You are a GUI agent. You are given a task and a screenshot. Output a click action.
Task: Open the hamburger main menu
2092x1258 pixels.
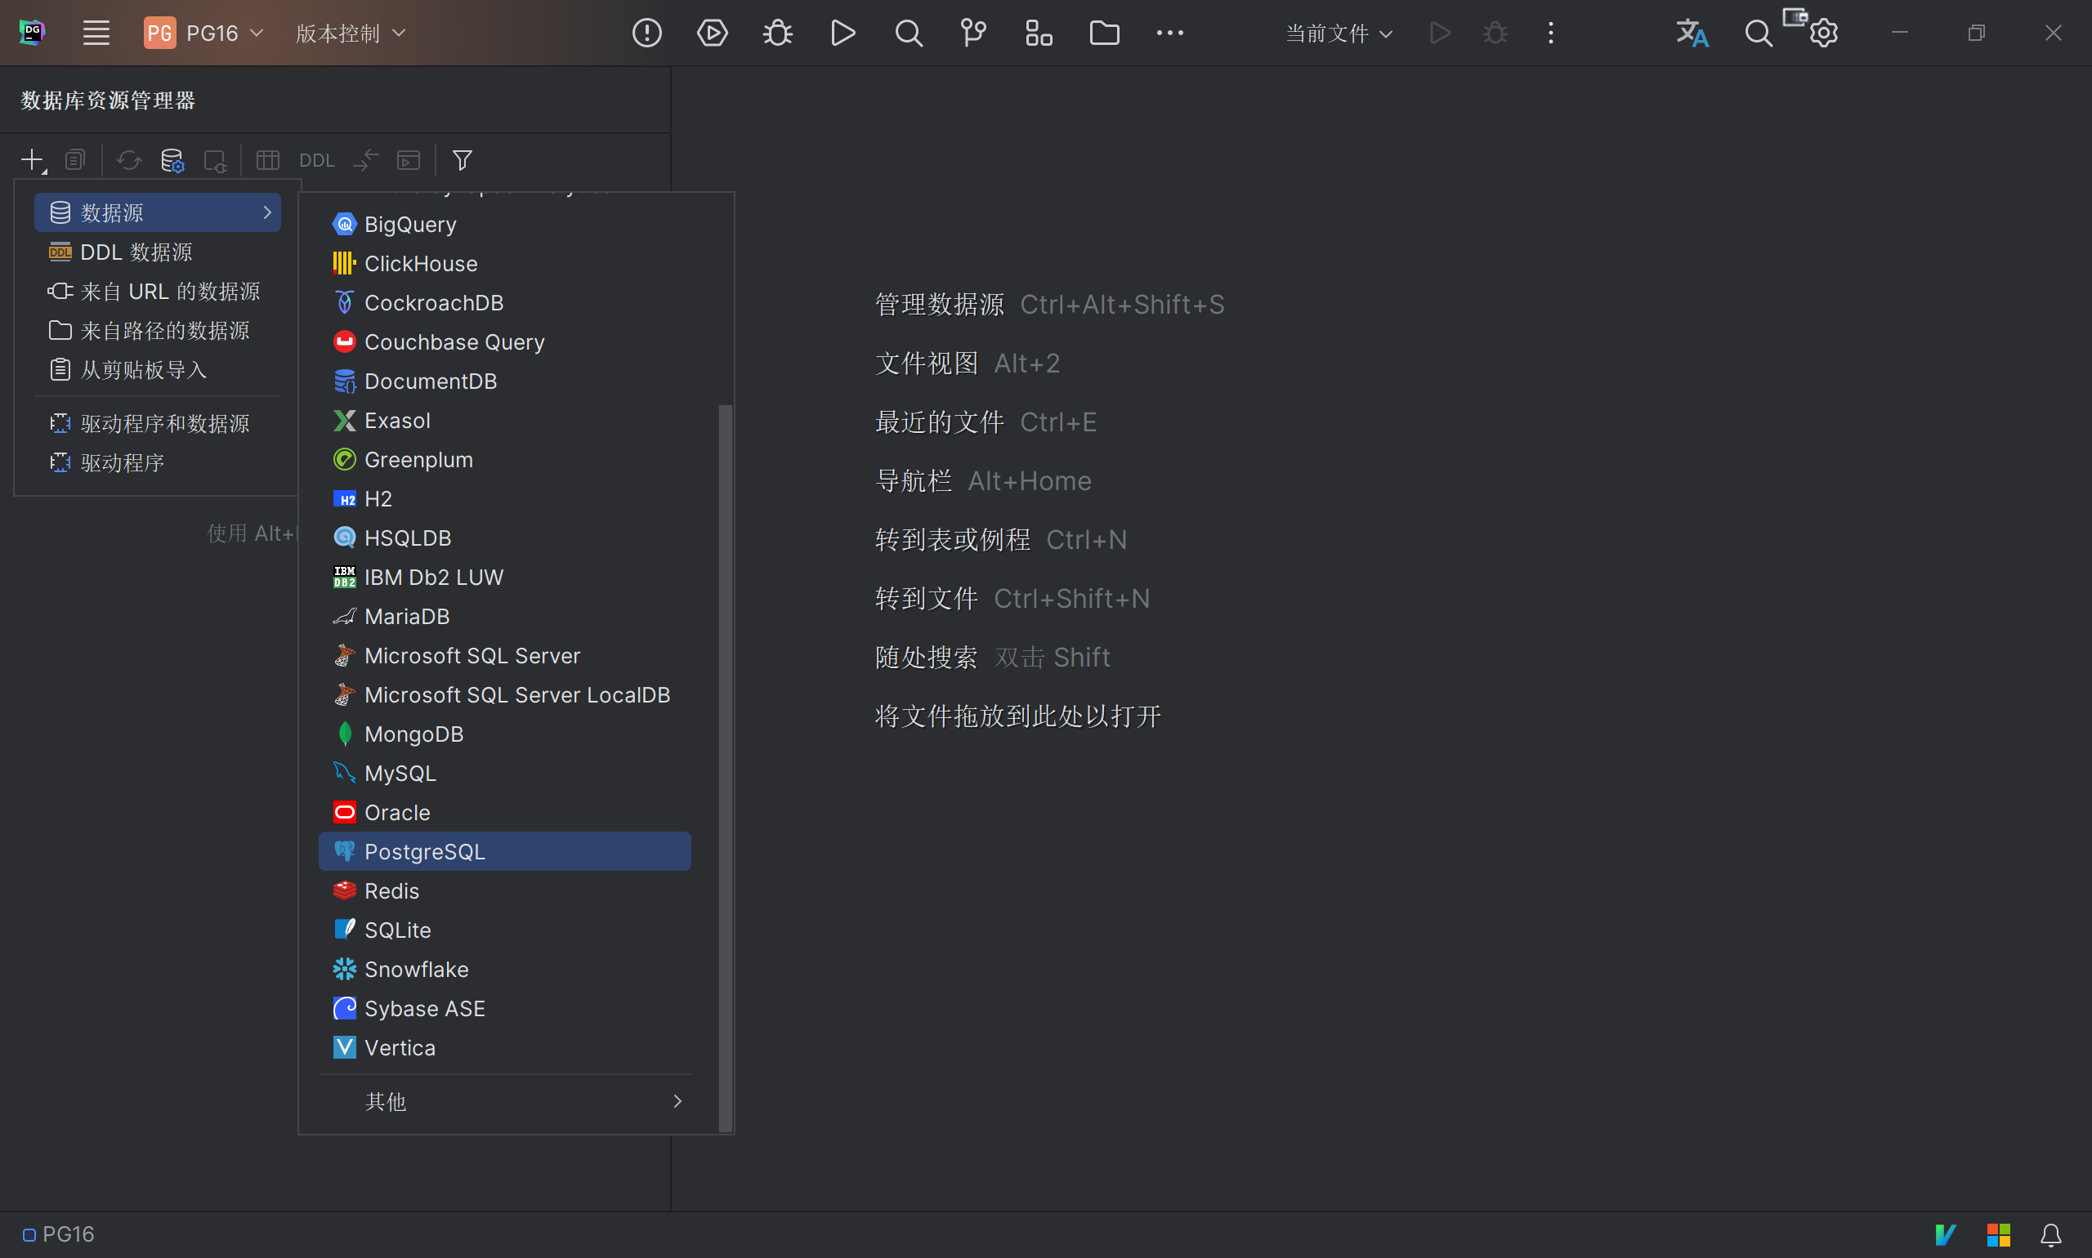tap(96, 33)
